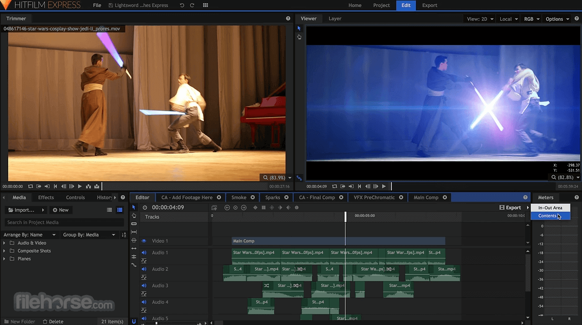Select the hand tool in the timeline toolbar
The image size is (582, 325).
click(x=134, y=215)
